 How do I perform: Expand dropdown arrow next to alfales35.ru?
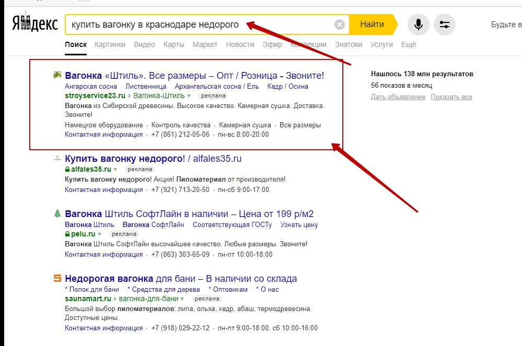click(x=115, y=170)
